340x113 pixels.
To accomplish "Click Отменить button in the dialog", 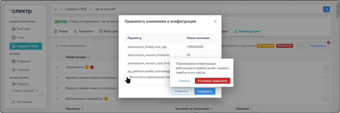I will 182,91.
